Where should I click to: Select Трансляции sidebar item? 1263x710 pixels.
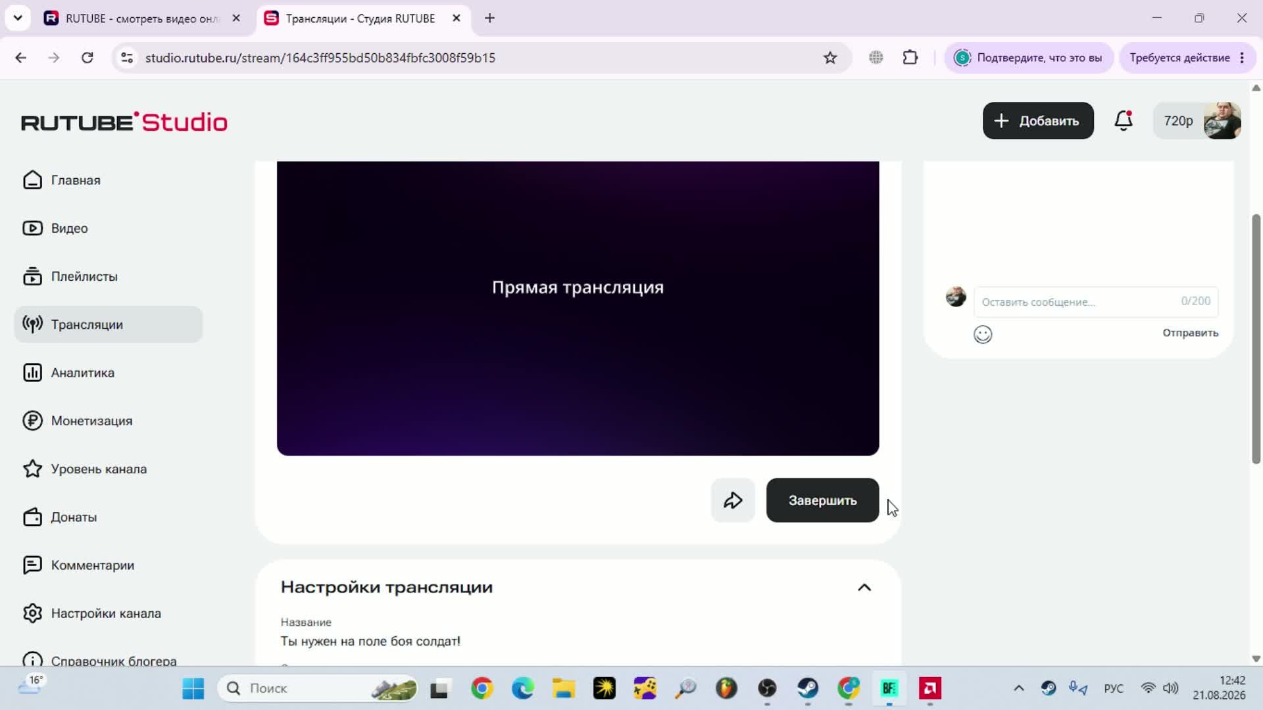click(109, 324)
